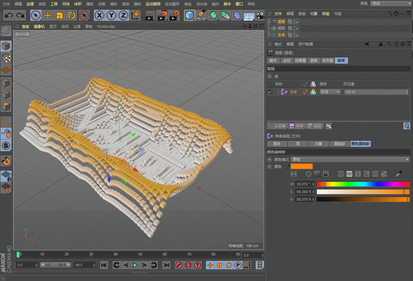Toggle the X axis lock

coord(99,15)
